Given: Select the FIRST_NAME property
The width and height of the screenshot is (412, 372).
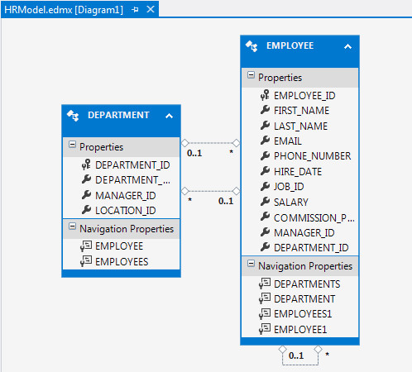Looking at the screenshot, I should (x=301, y=111).
